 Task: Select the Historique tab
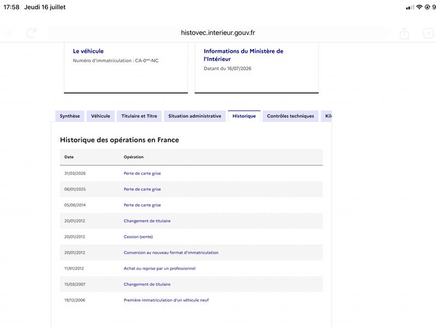click(244, 116)
